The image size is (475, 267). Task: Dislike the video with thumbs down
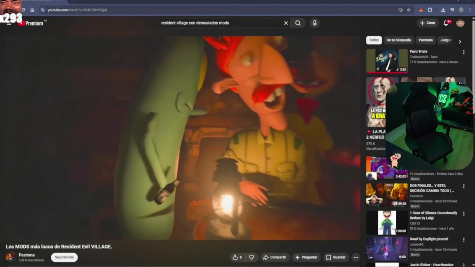coord(252,257)
